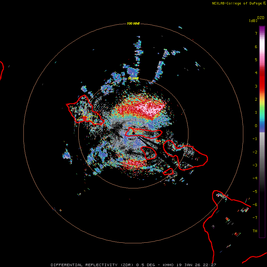Screen dimensions: 267x267
Task: Click the '-3' value on color scale
Action: (255, 165)
